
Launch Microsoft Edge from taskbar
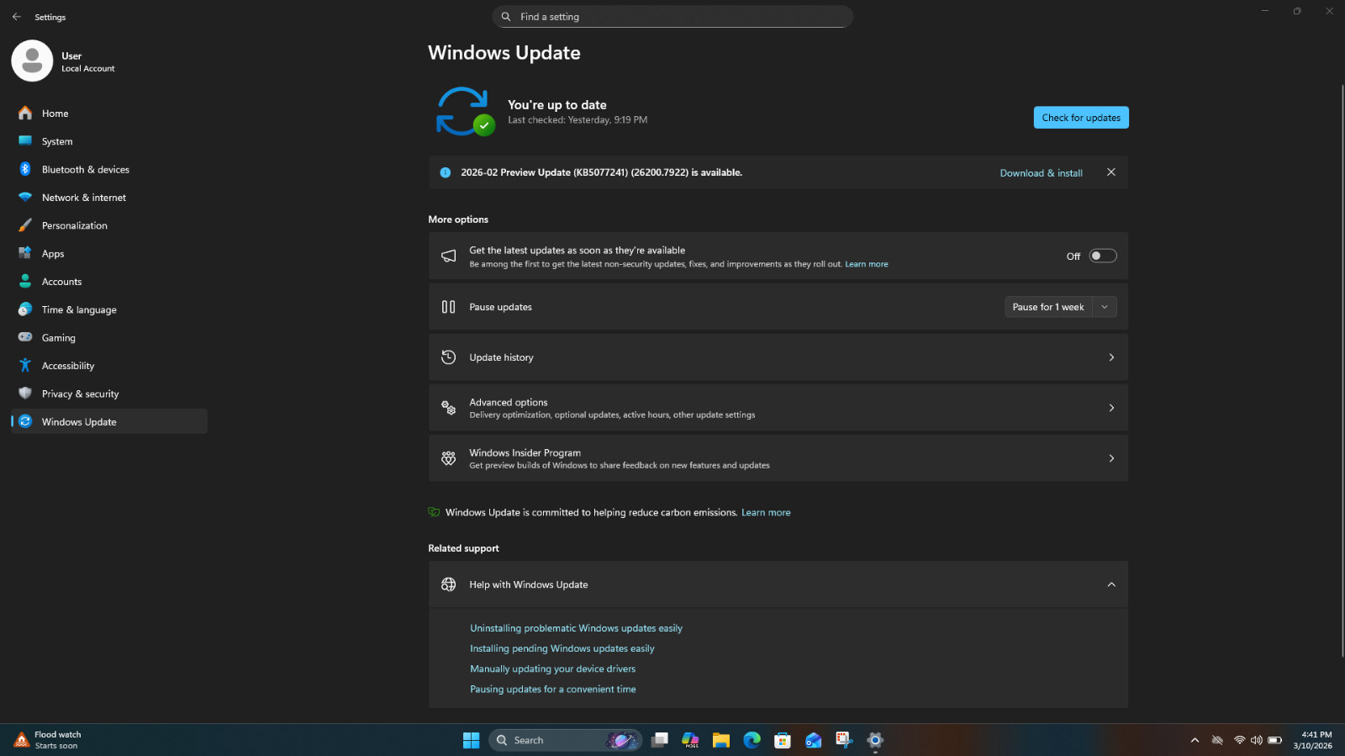tap(752, 740)
